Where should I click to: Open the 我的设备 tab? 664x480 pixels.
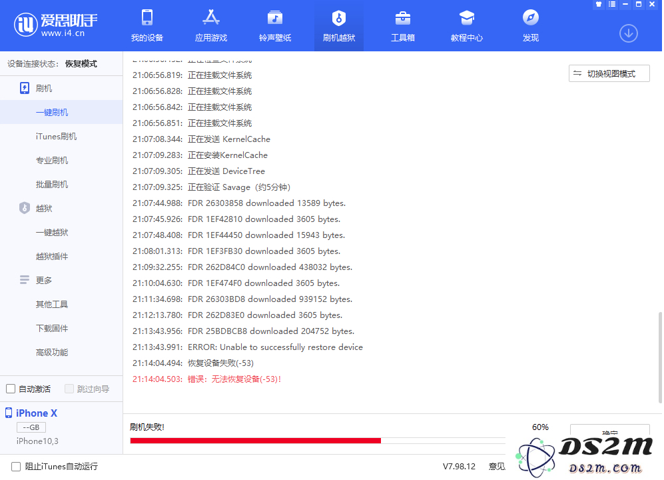pos(147,25)
